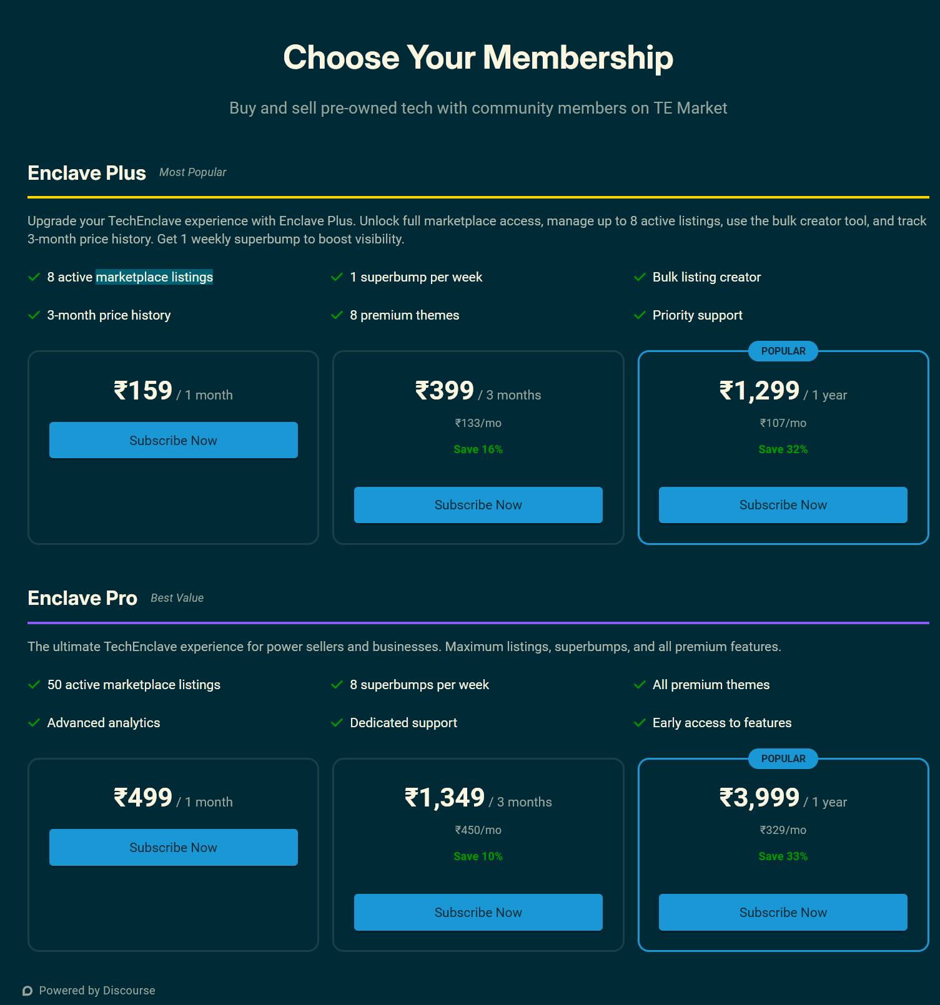Image resolution: width=940 pixels, height=1005 pixels.
Task: Click checkmark icon beside Priority support
Action: pyautogui.click(x=640, y=315)
